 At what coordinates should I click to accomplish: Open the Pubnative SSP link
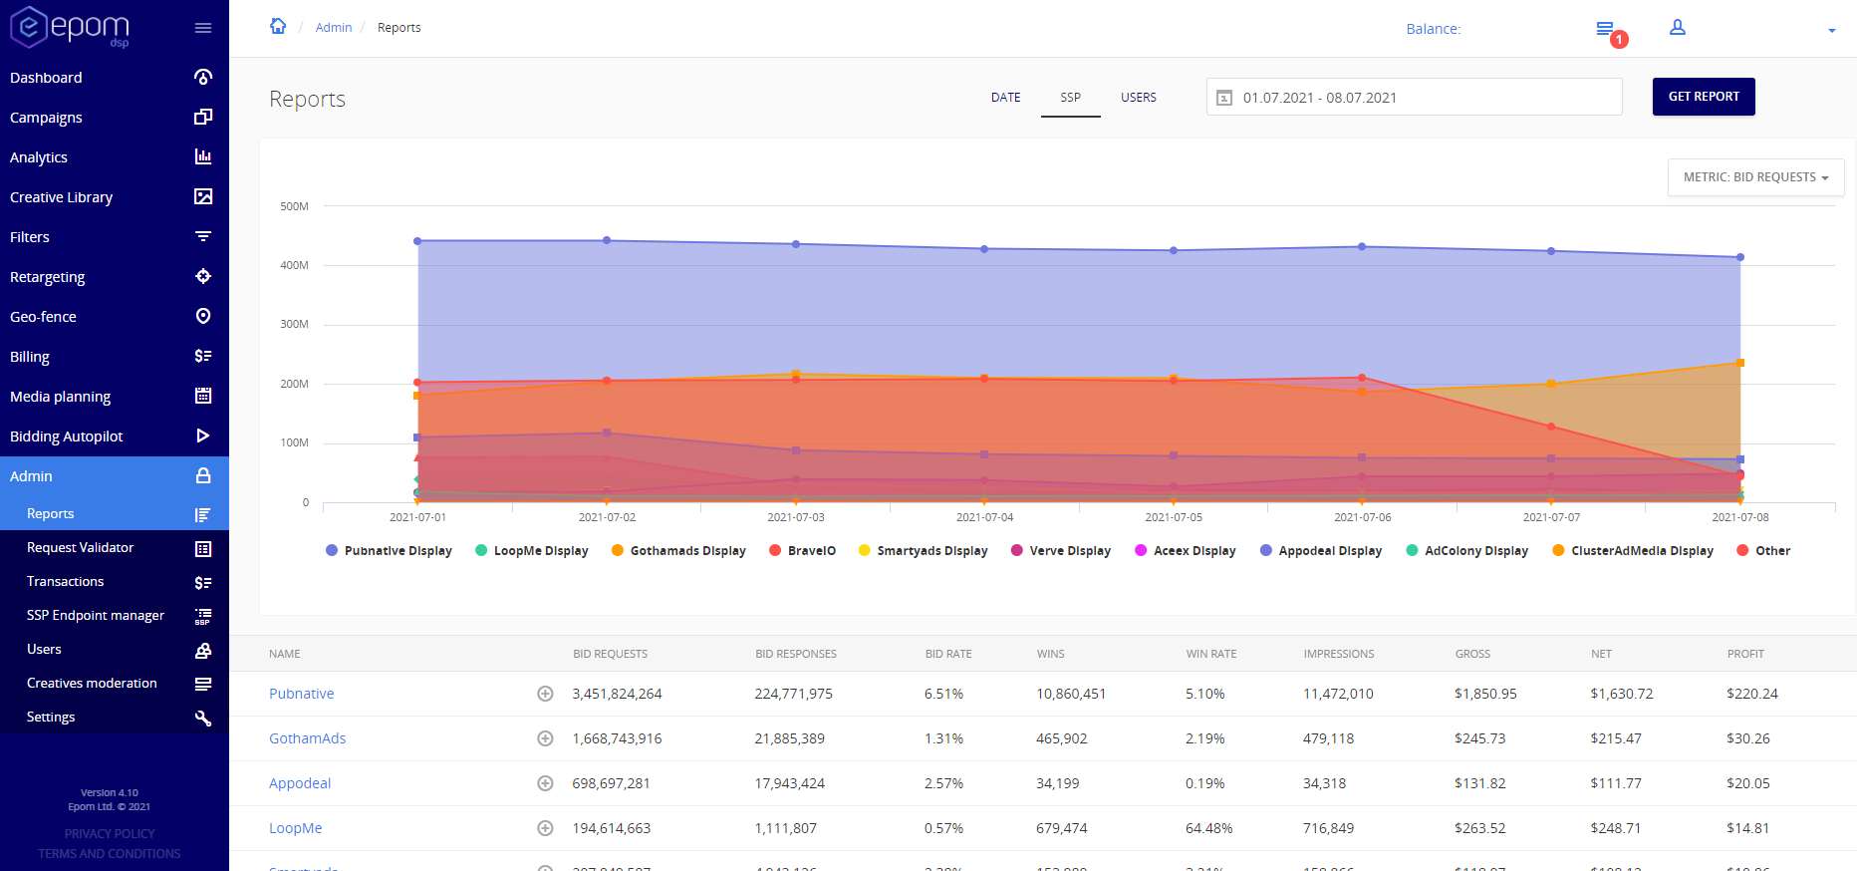301,694
